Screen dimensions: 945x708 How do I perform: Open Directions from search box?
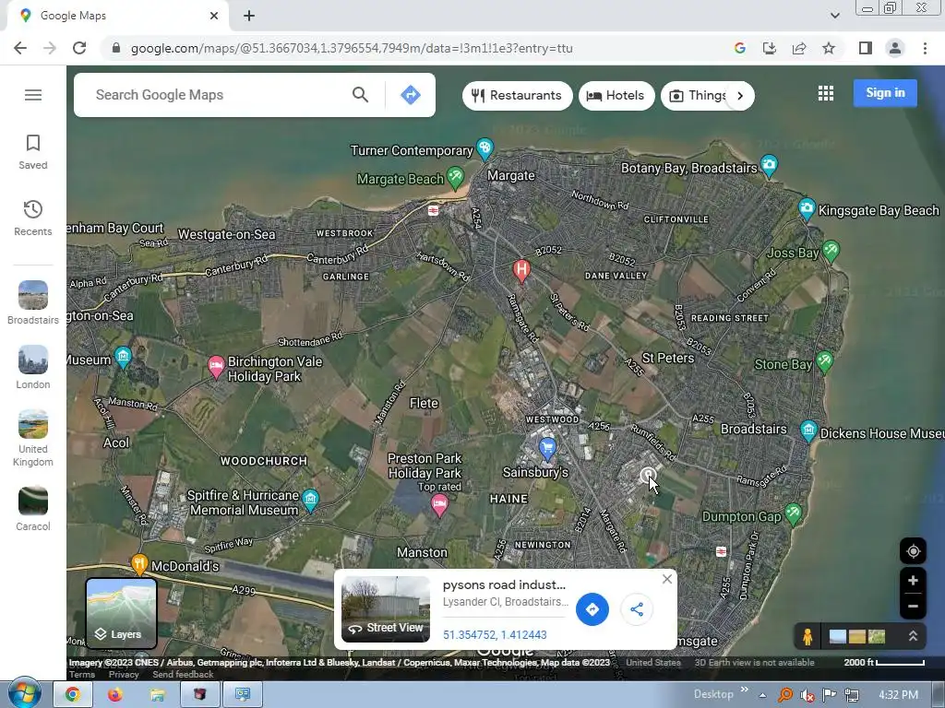(x=411, y=95)
